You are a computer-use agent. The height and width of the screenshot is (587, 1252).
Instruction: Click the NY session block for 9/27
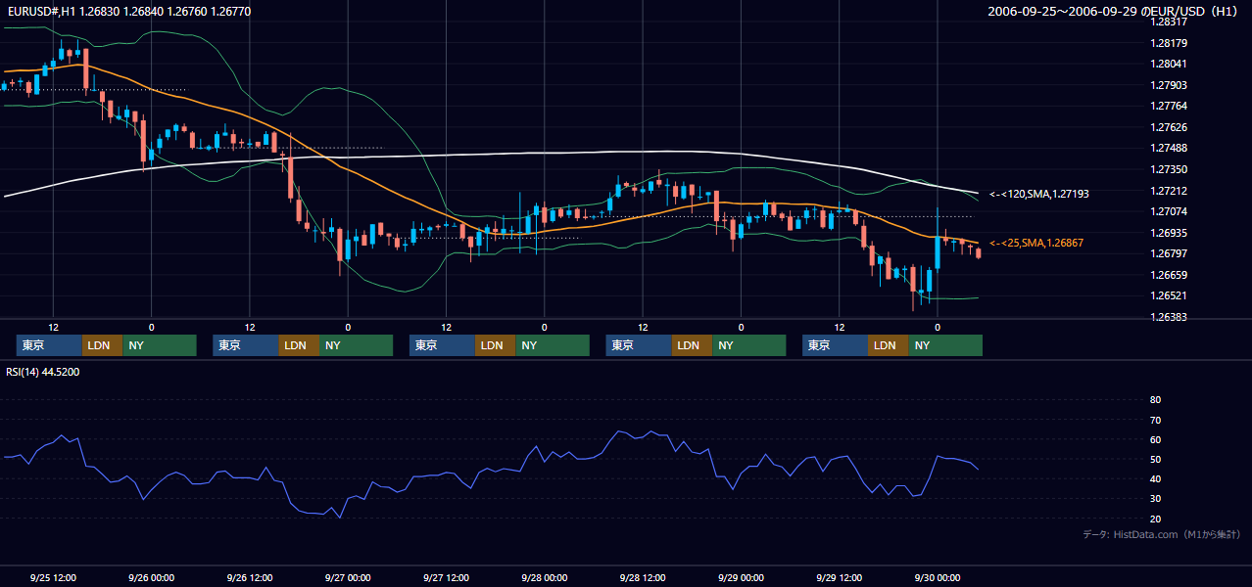553,345
